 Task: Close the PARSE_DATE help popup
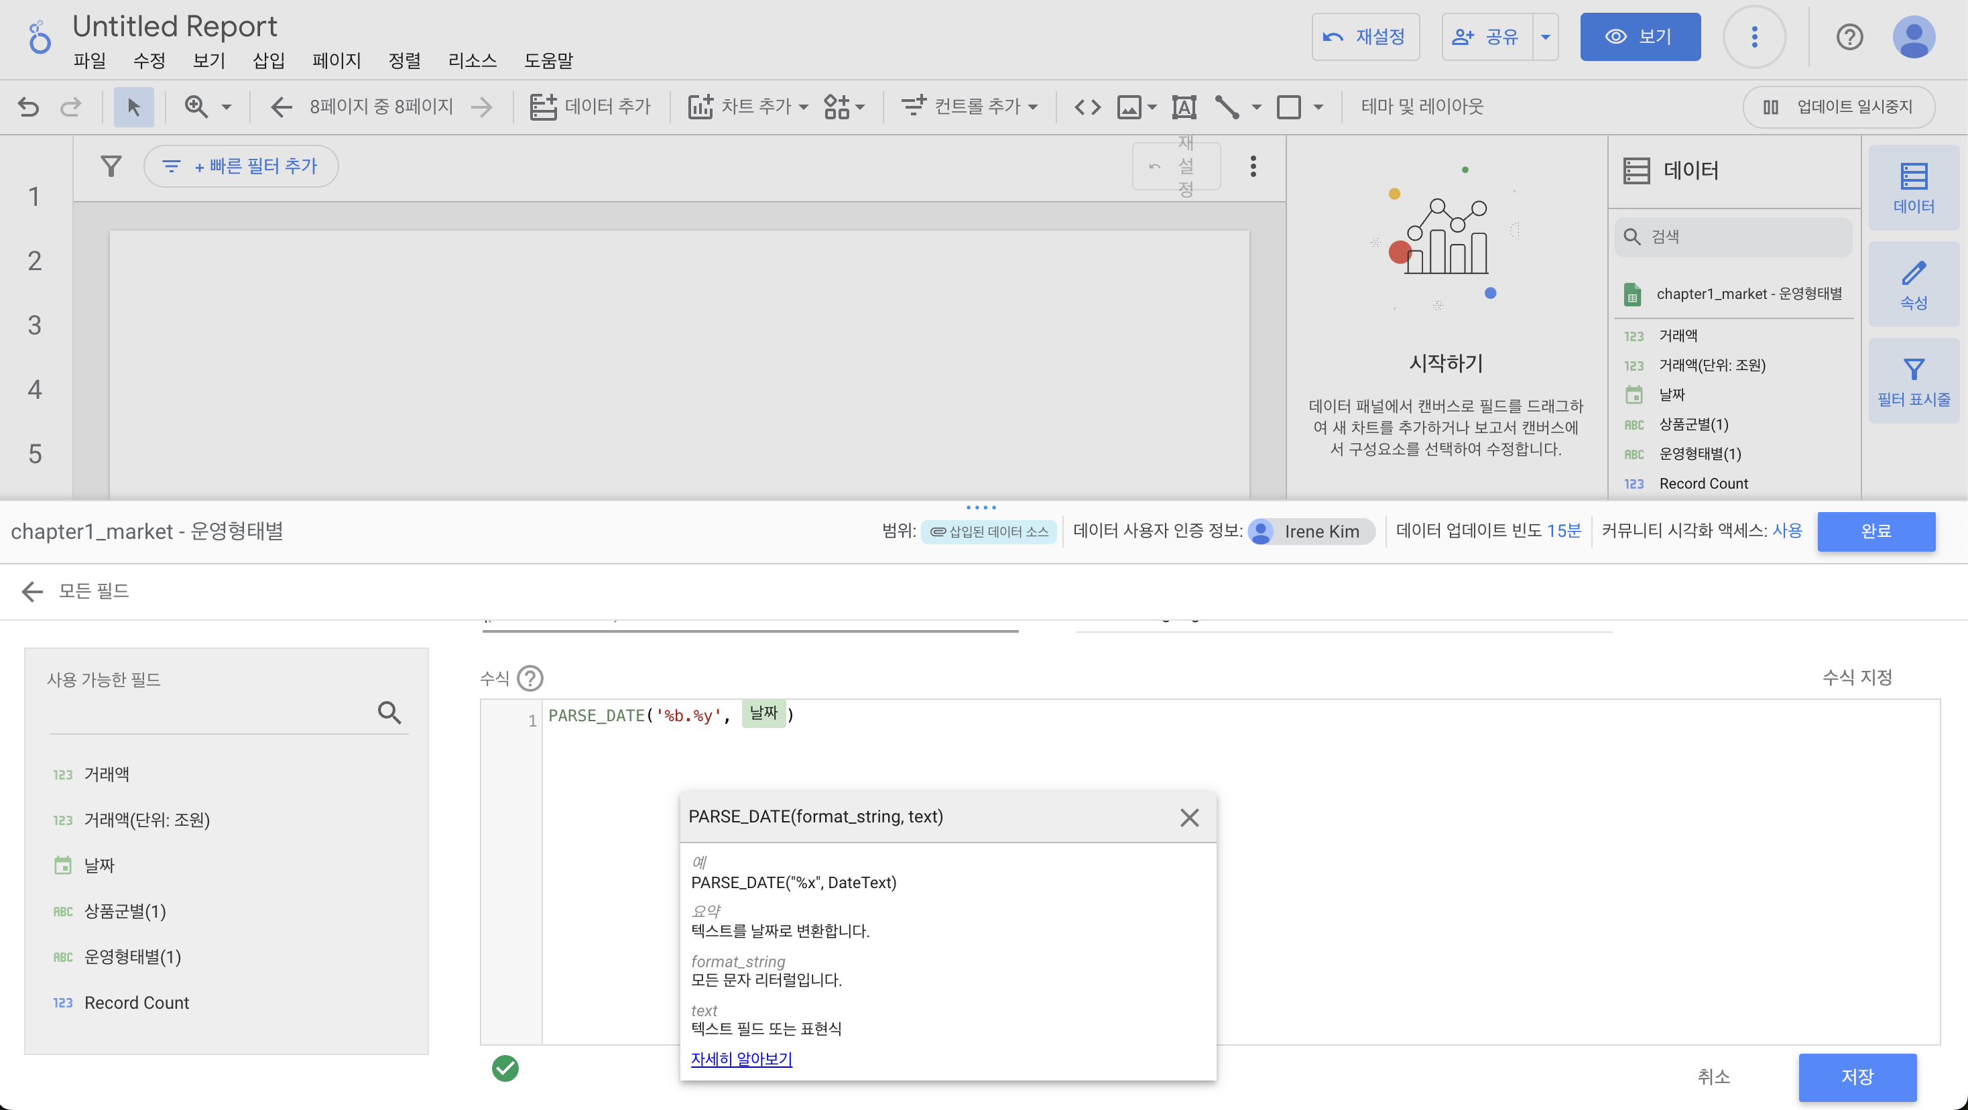[x=1188, y=817]
